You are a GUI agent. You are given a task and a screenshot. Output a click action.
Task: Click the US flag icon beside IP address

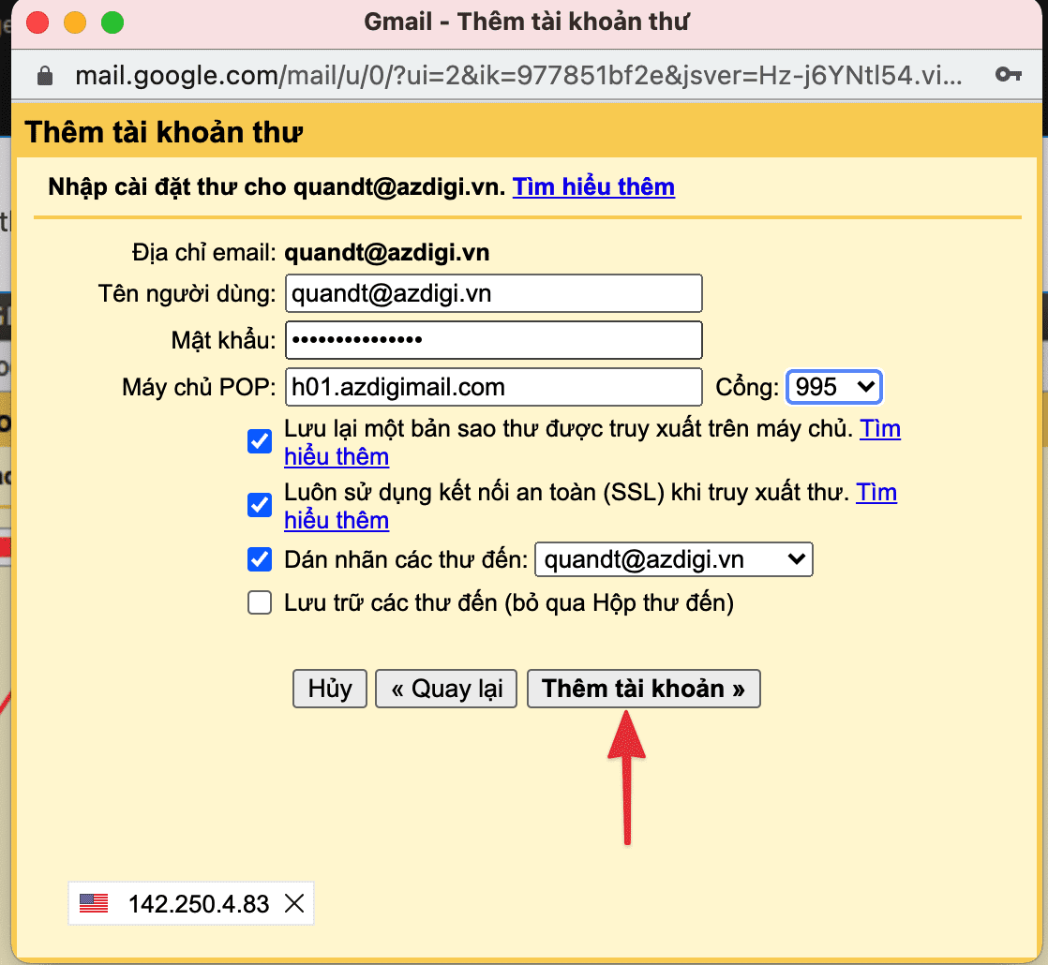click(94, 904)
